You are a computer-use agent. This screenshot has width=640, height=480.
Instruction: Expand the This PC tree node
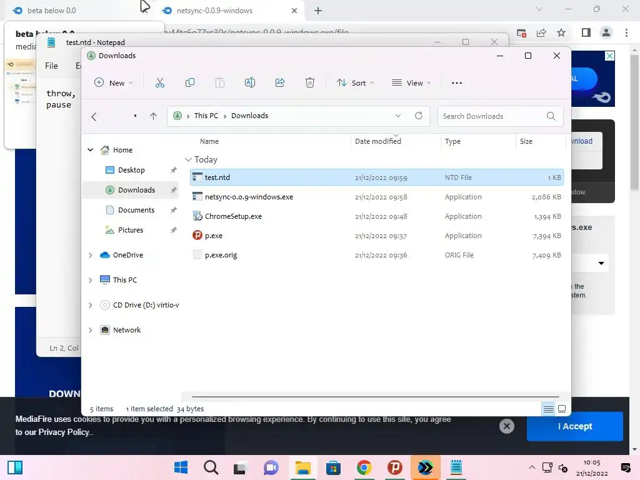coord(90,280)
